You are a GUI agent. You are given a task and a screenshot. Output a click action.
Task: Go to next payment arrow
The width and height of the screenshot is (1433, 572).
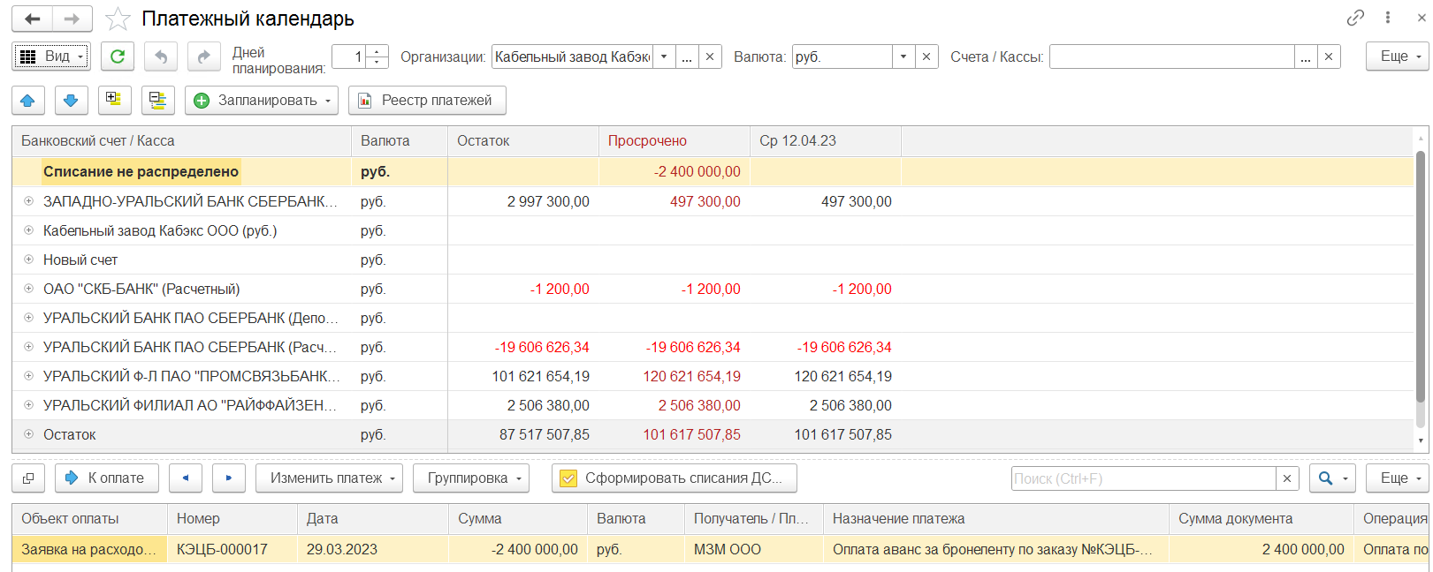point(229,478)
